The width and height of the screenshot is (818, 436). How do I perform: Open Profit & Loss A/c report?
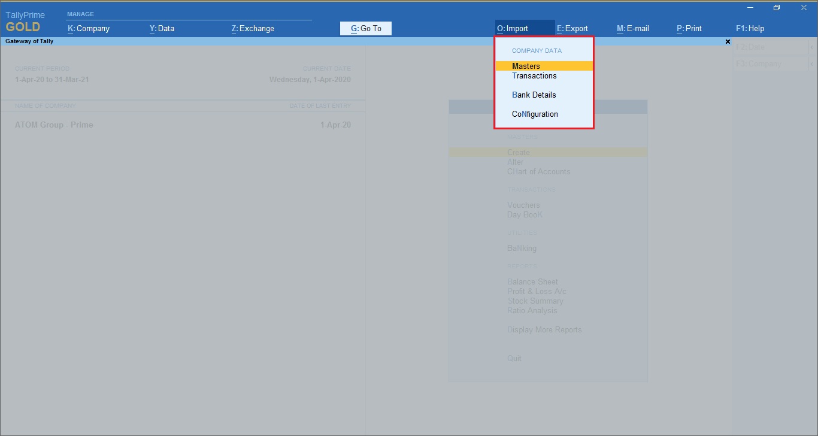point(537,291)
